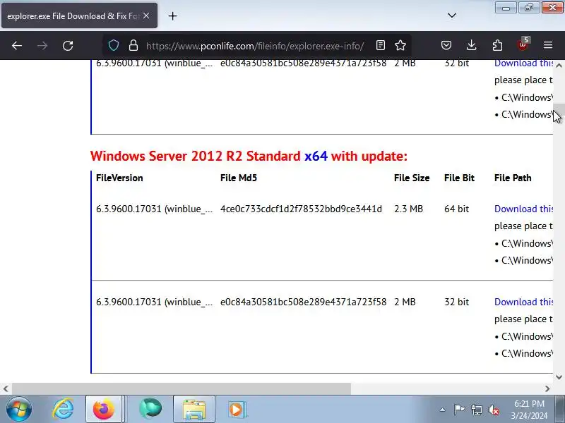Click the horizontal scrollbar right arrow

547,389
